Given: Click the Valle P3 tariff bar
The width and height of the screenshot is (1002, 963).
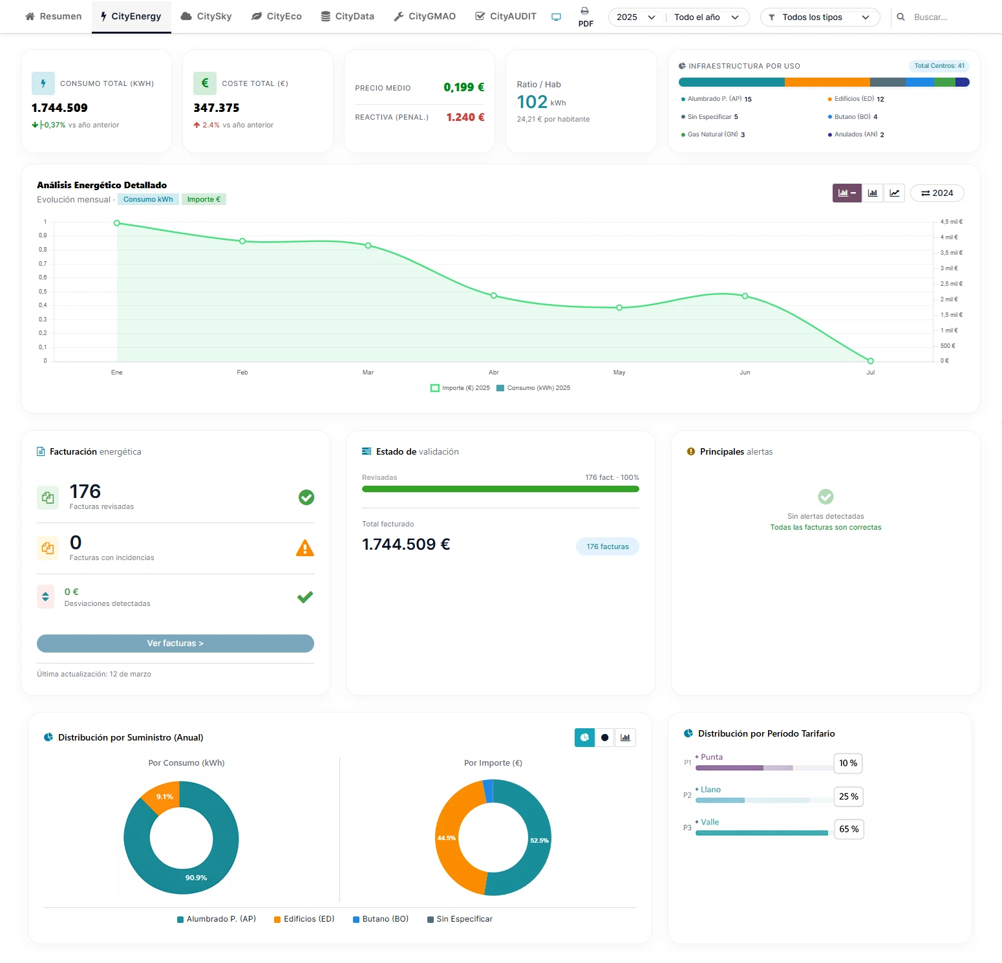Looking at the screenshot, I should point(762,833).
